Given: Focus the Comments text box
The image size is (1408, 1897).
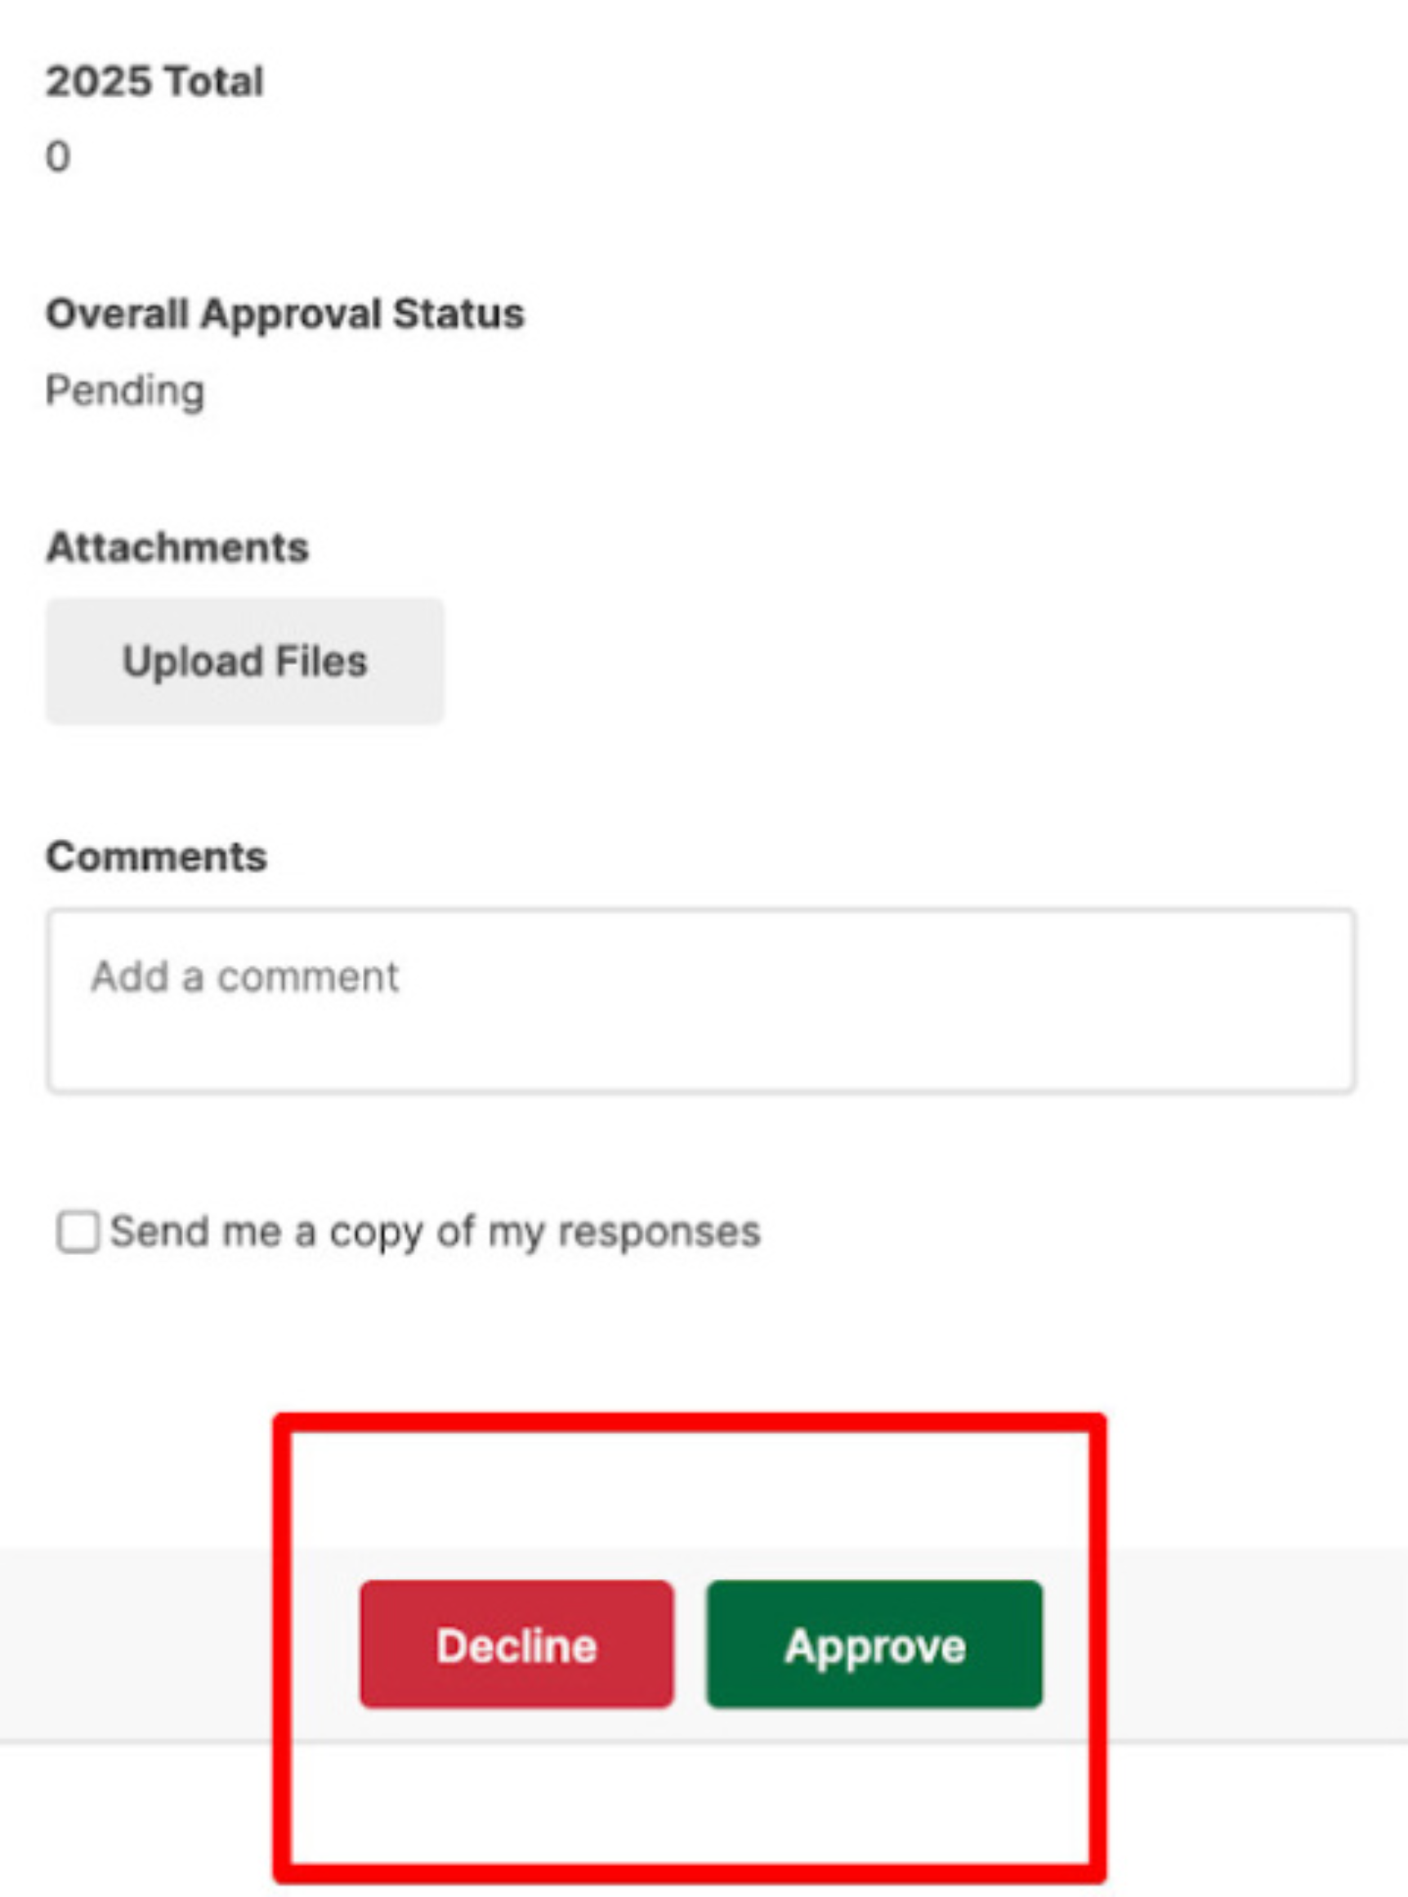Looking at the screenshot, I should click(x=700, y=999).
